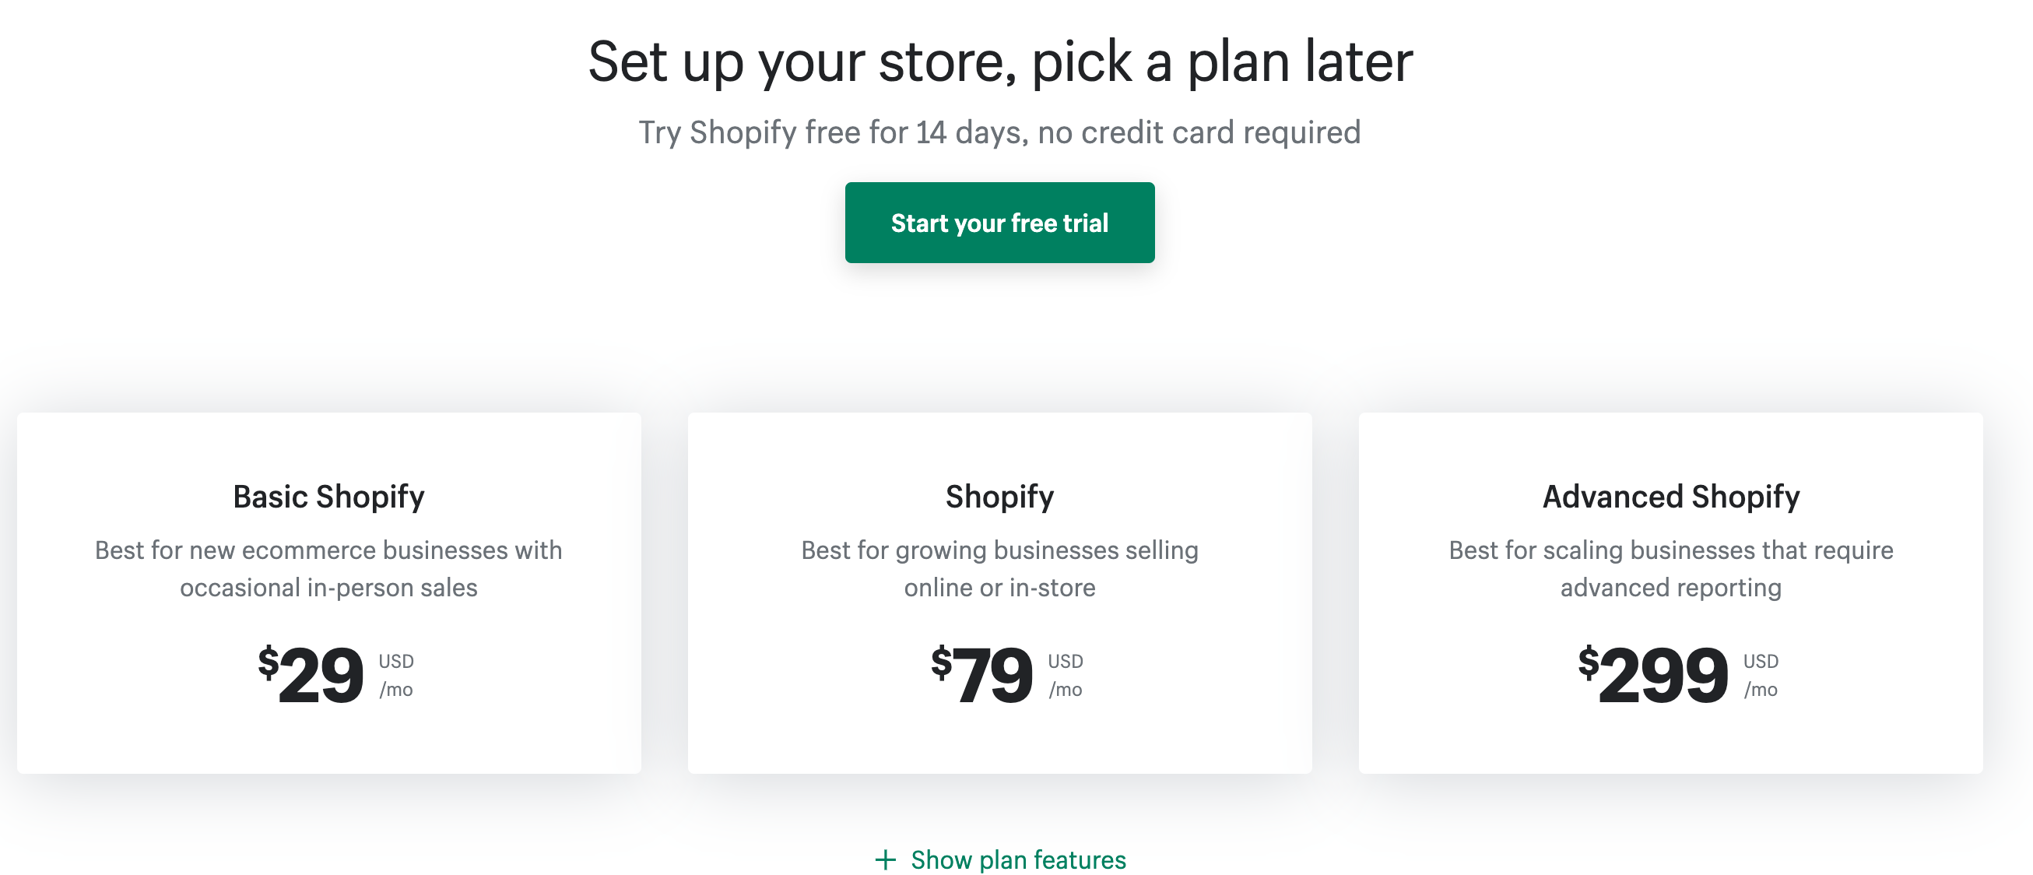Click the dollar sign before 29
The image size is (2033, 875).
coord(269,662)
